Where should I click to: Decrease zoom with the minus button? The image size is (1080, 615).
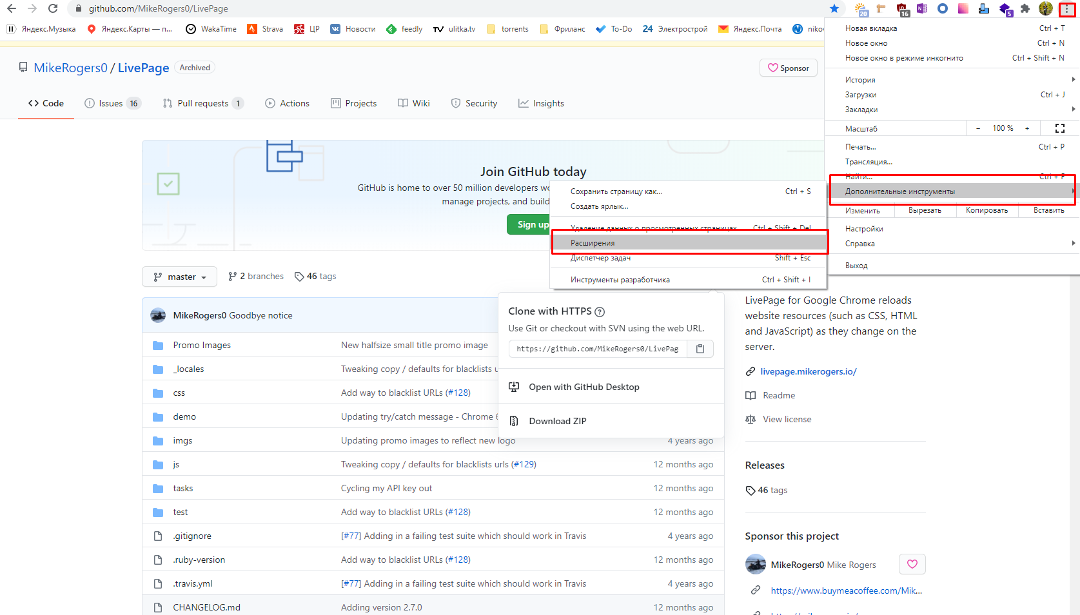coord(978,128)
